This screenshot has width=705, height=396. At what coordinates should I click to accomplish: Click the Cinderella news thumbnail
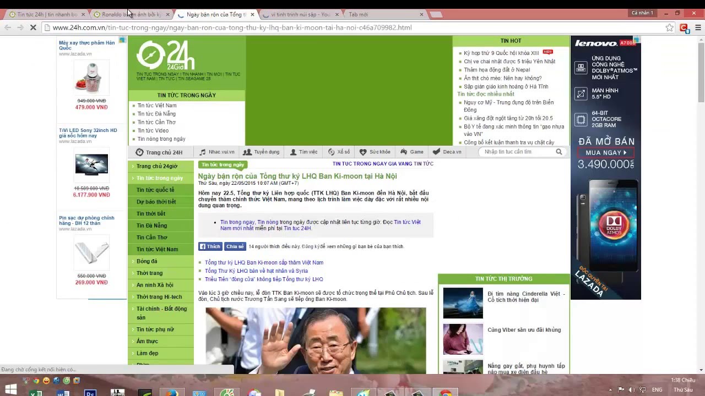coord(463,302)
